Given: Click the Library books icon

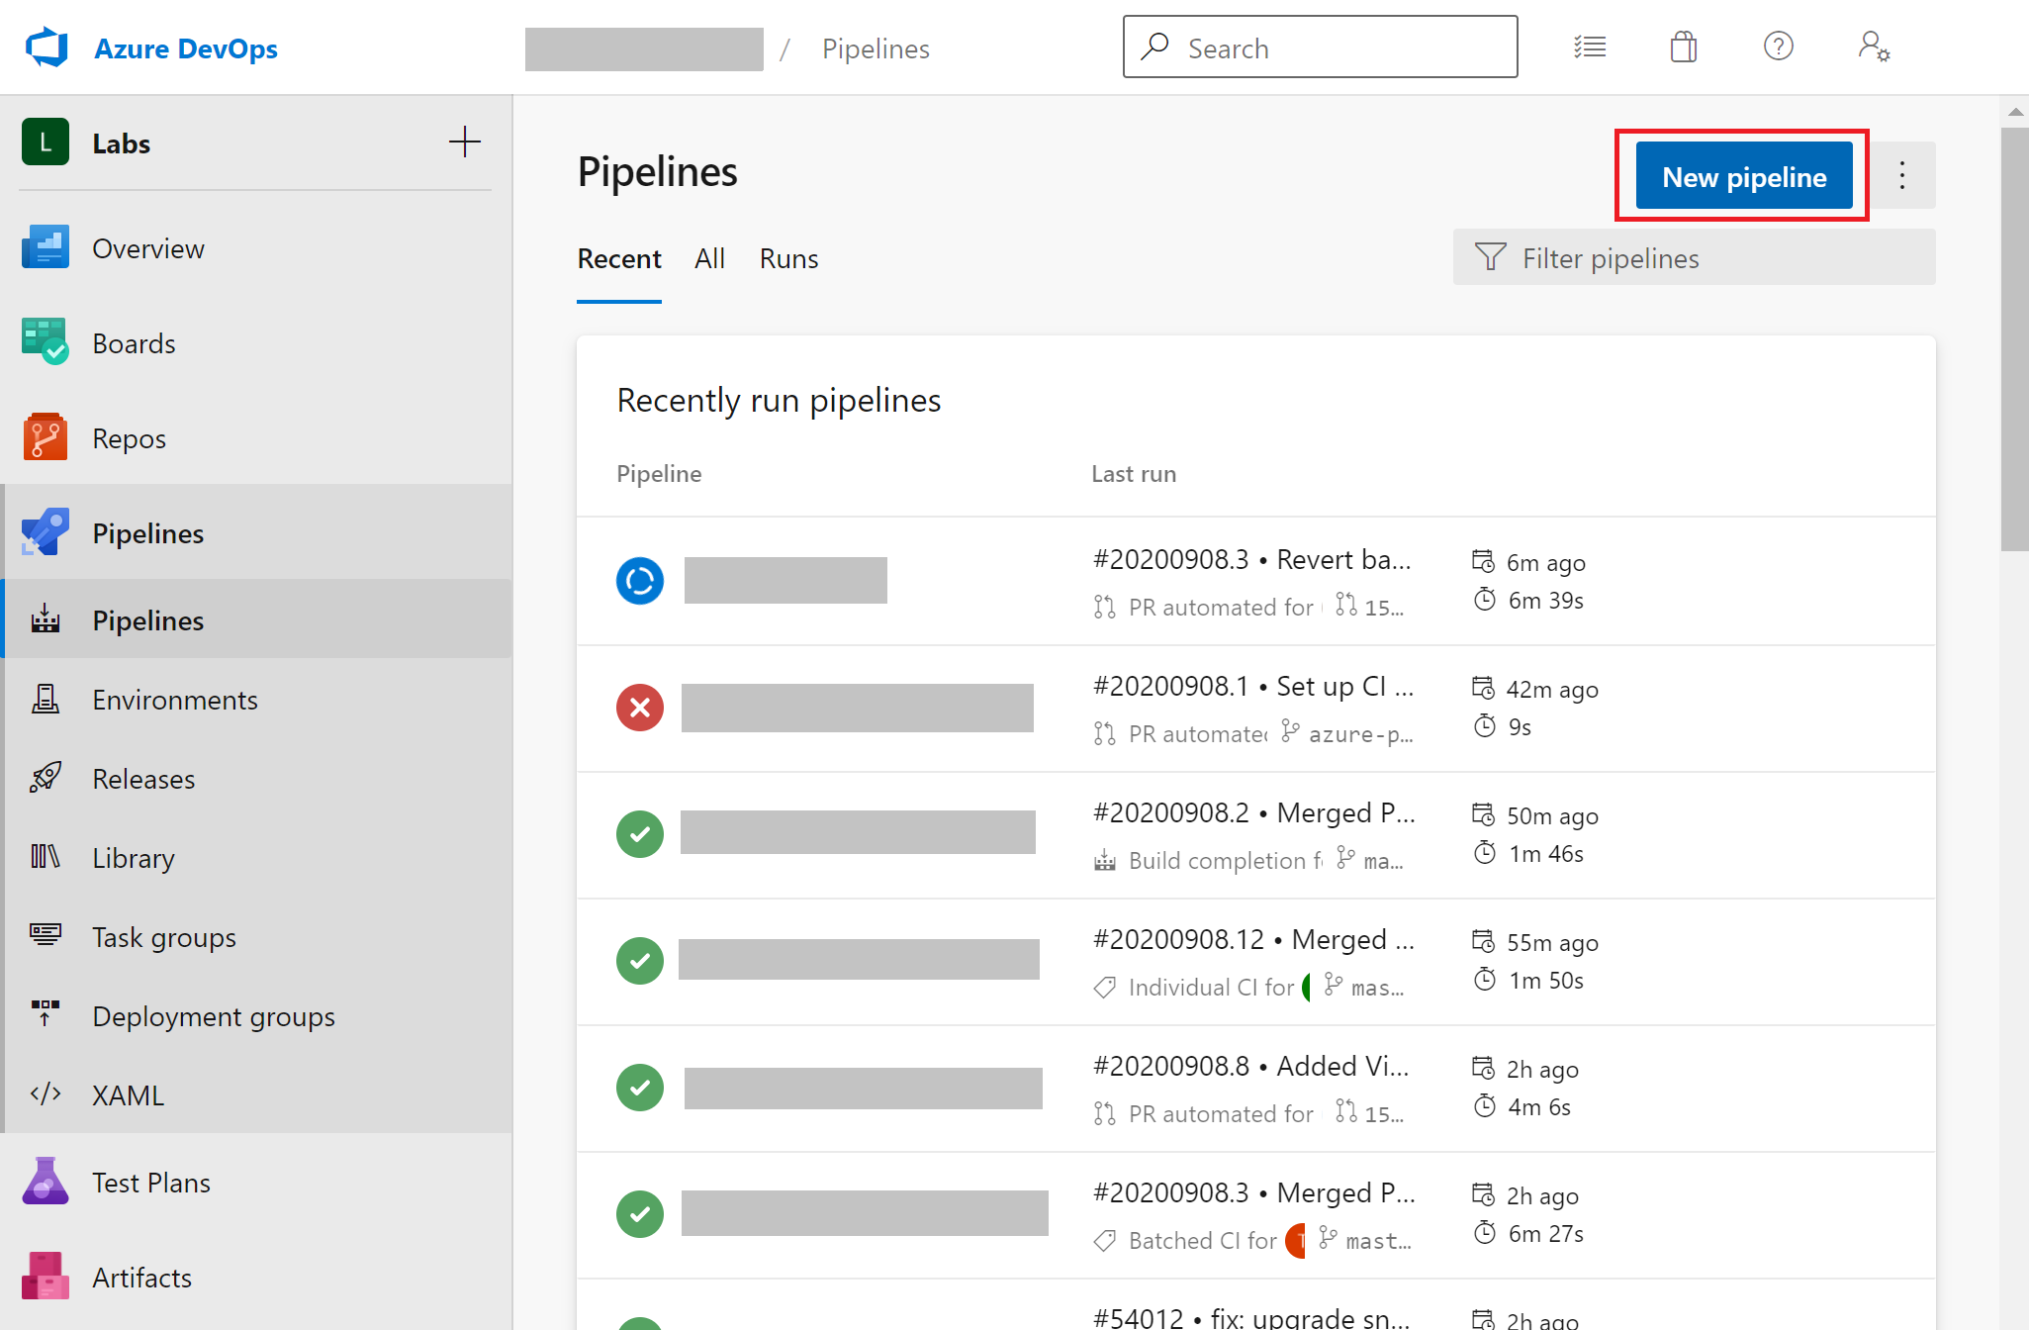Looking at the screenshot, I should (46, 857).
